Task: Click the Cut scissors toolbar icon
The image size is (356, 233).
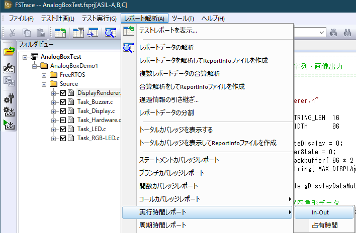Action: (x=12, y=33)
